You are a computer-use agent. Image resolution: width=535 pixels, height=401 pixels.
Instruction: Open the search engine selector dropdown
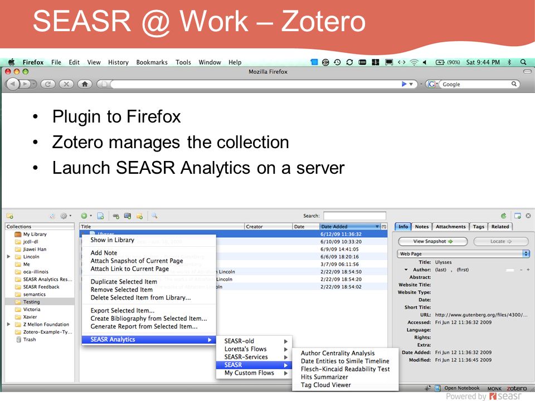click(x=432, y=84)
